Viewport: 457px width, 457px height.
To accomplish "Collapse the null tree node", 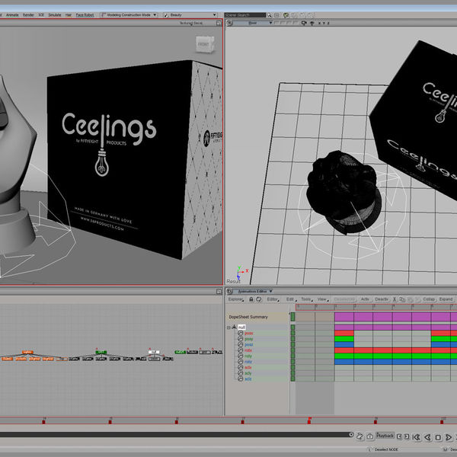I will 228,328.
